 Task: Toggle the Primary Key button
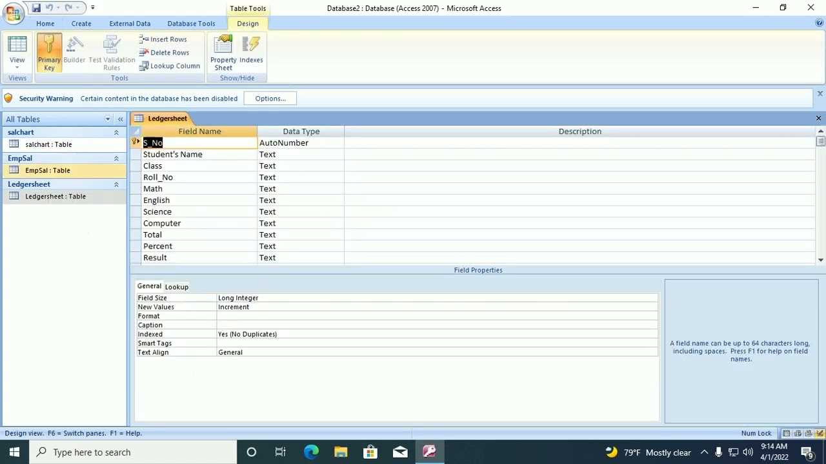point(49,52)
